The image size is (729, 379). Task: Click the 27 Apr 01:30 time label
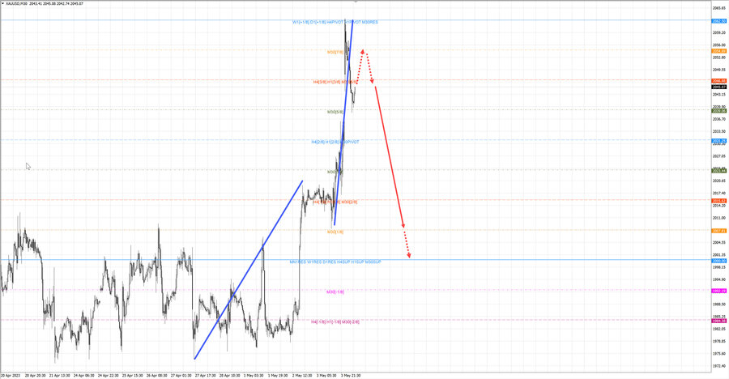(181, 375)
